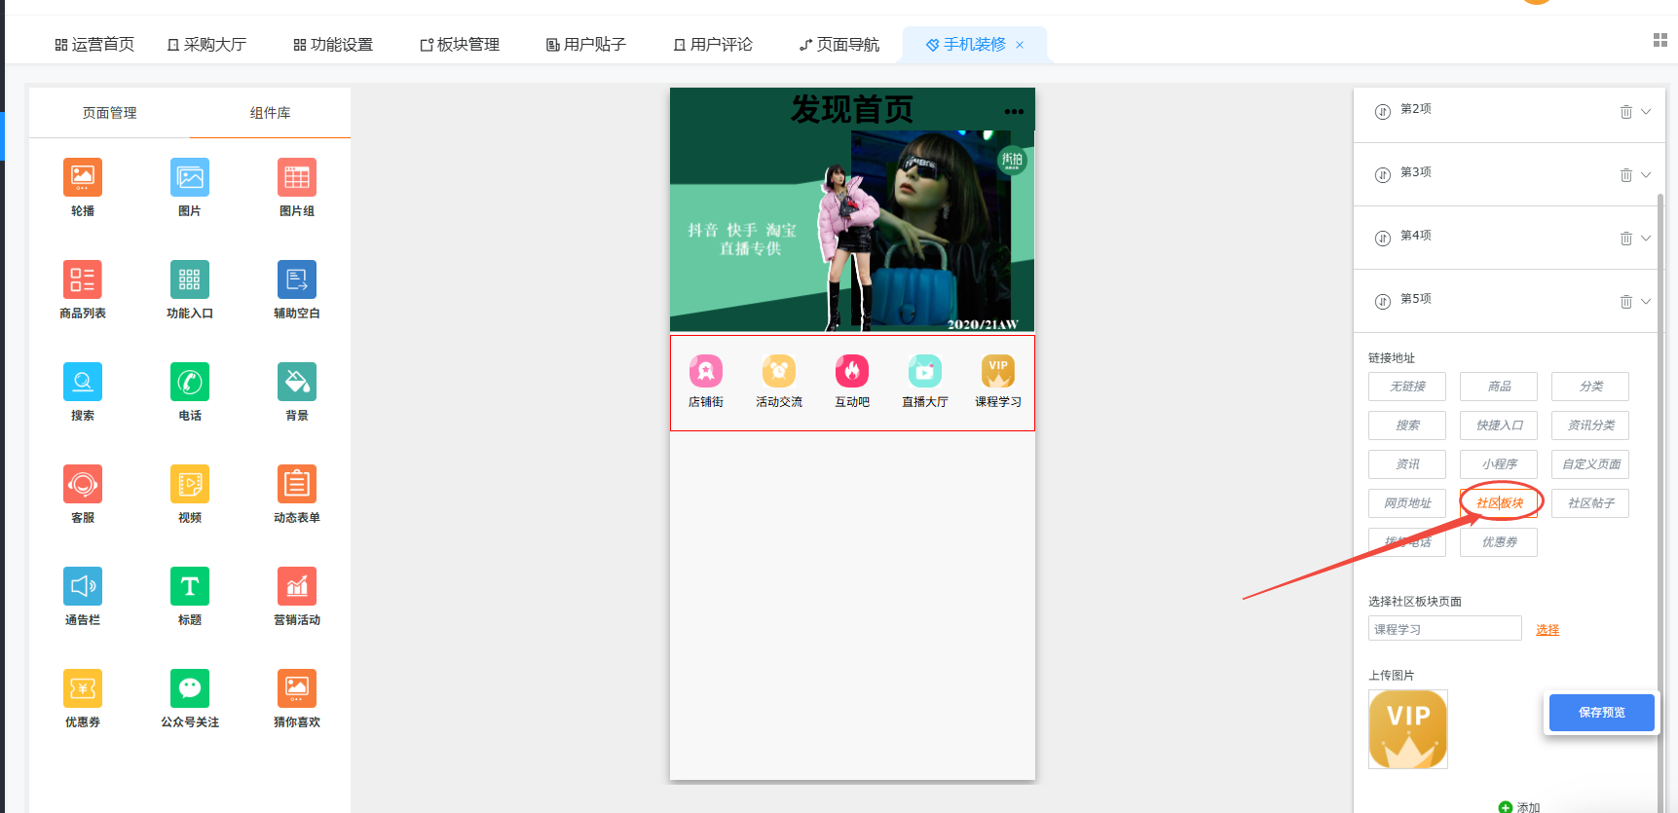Viewport: 1678px width, 813px height.
Task: Add the 商品列表 product list component
Action: 83,280
